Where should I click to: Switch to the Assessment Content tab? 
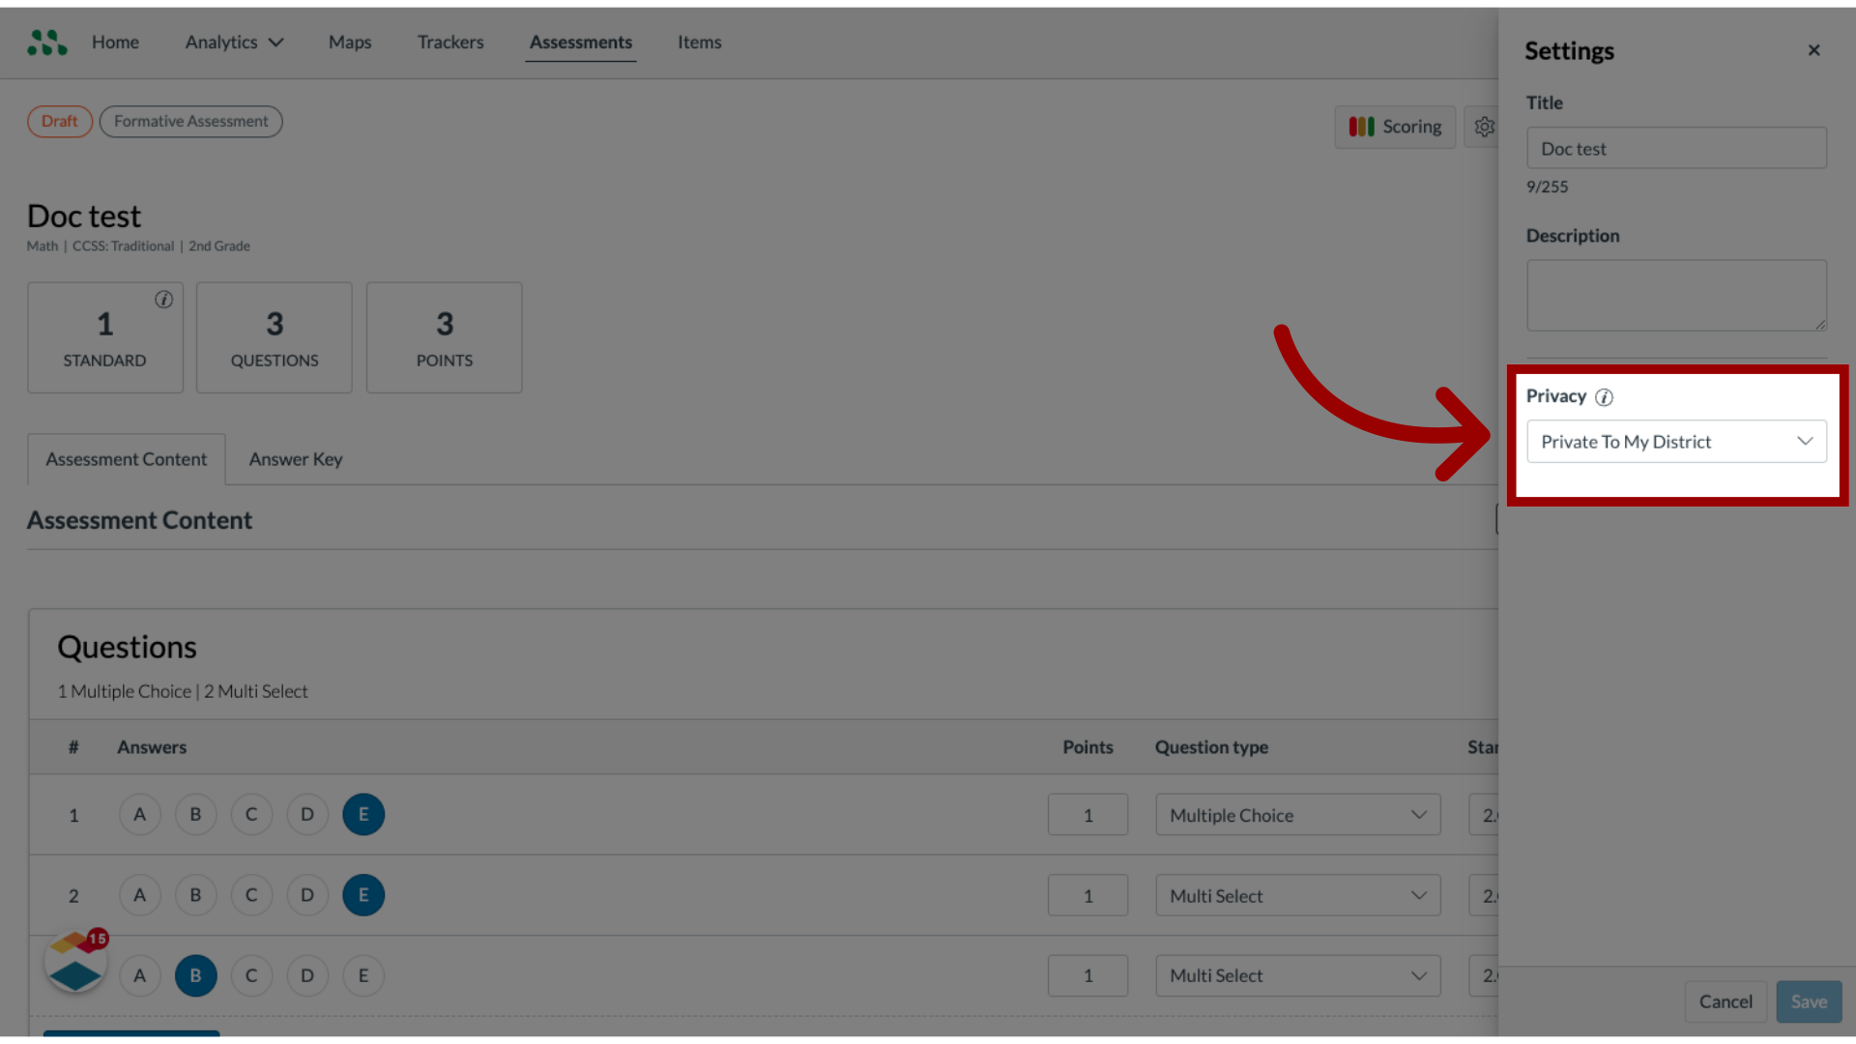(127, 459)
